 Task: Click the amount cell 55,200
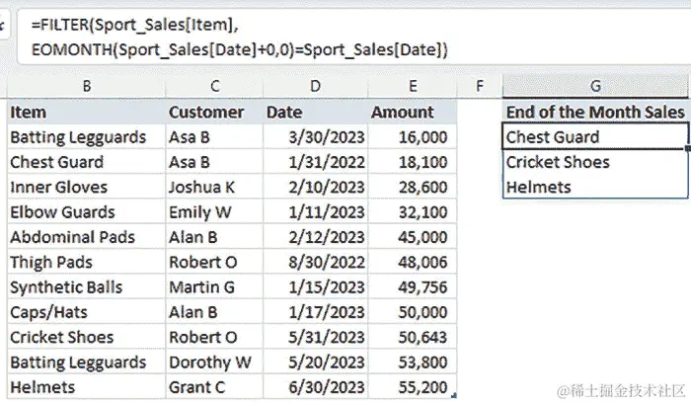pos(413,387)
